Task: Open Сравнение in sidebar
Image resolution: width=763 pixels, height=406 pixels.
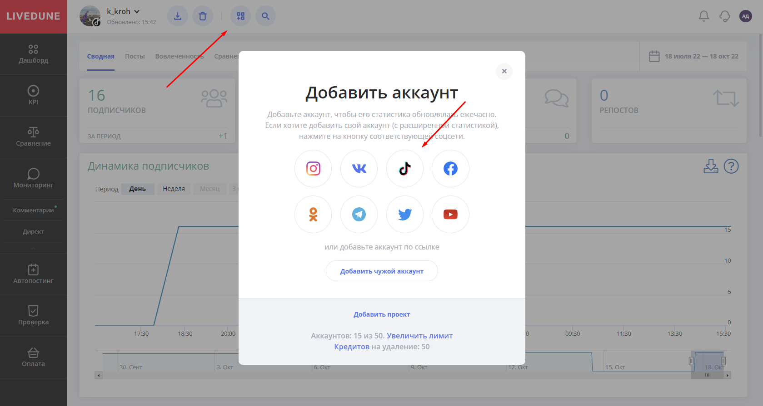Action: click(x=34, y=137)
